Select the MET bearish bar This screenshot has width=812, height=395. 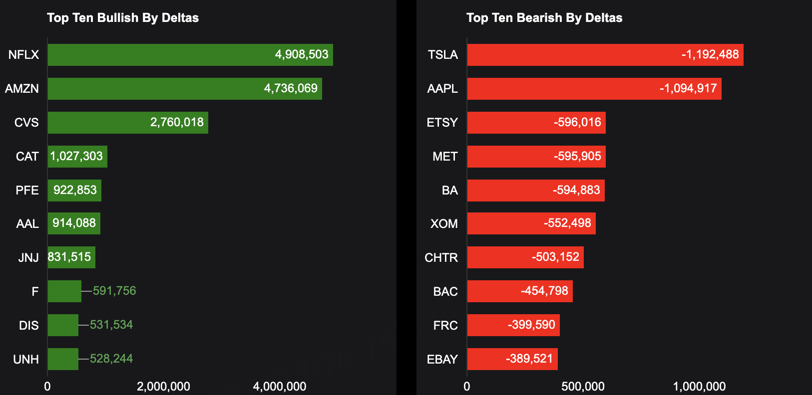tap(536, 157)
